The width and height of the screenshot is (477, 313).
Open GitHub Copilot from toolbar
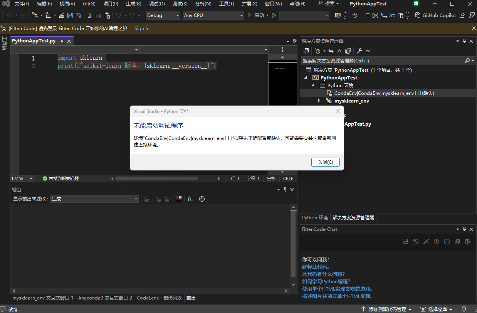(x=435, y=15)
